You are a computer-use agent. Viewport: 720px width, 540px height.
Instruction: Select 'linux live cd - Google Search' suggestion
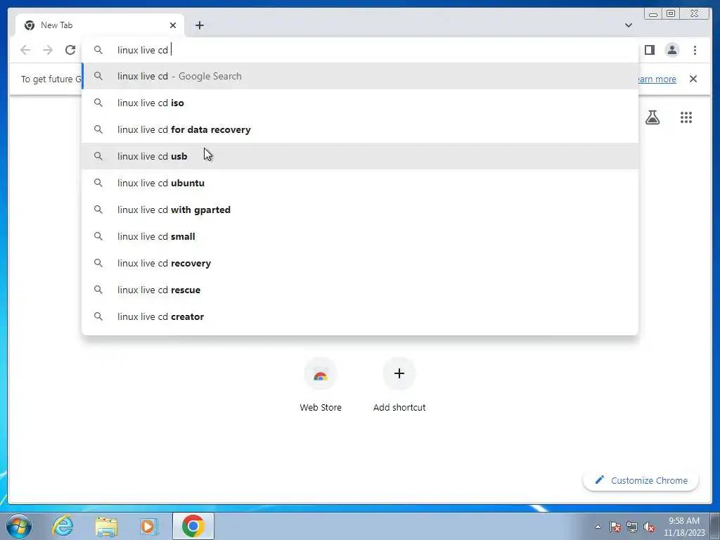point(360,76)
